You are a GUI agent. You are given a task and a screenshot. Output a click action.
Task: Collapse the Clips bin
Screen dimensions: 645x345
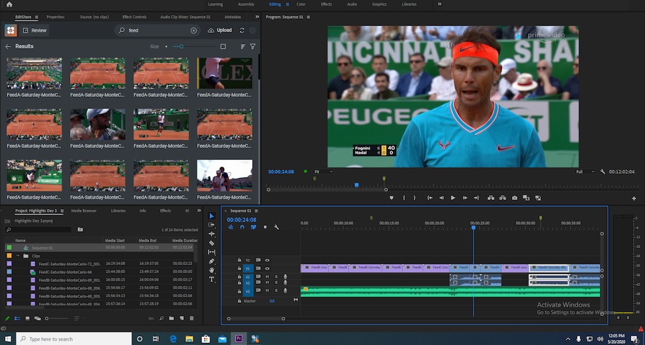coord(18,256)
